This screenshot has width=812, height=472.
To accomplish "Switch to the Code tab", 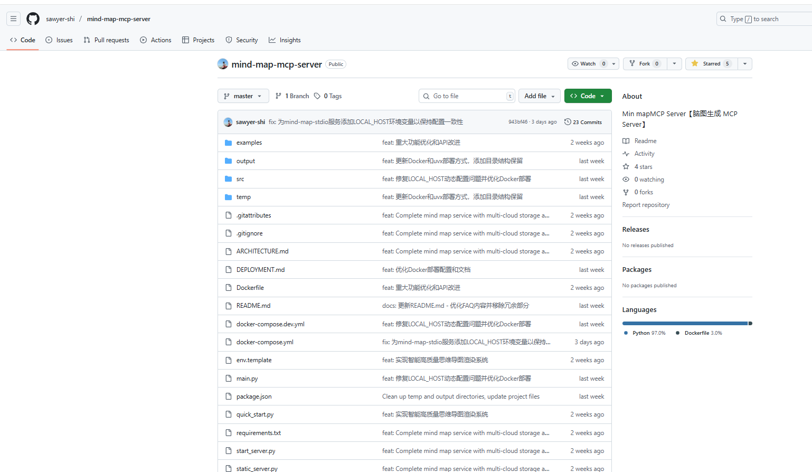I will pos(23,40).
